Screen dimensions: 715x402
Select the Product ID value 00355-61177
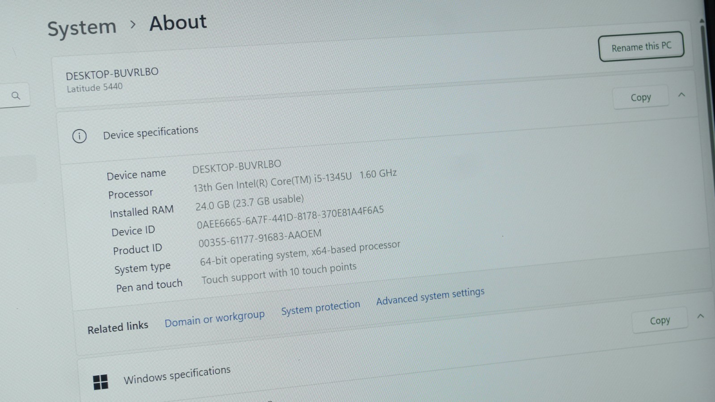[x=260, y=238]
